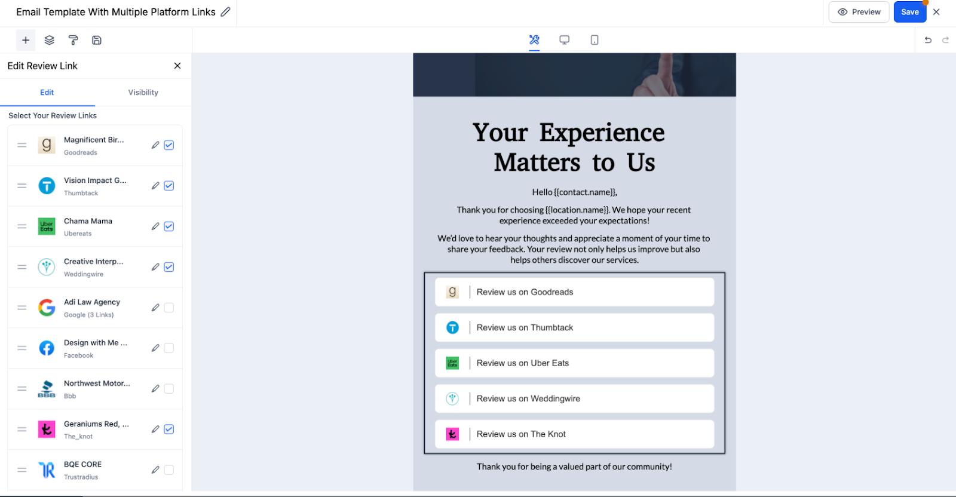Open the paint roller styles icon

[x=73, y=40]
